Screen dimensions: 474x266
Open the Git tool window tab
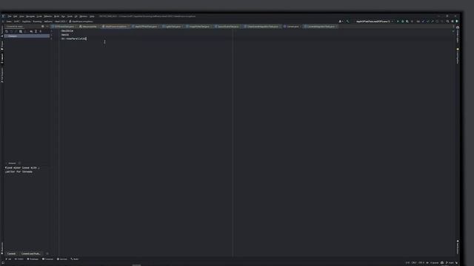pyautogui.click(x=9, y=259)
